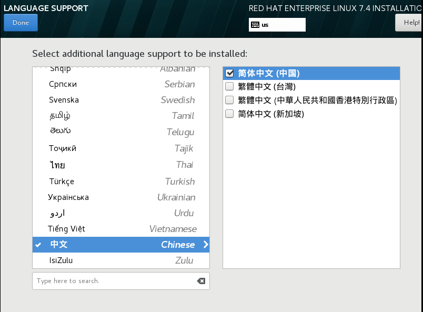Click the 简体中文 (中国) label text

(x=269, y=74)
